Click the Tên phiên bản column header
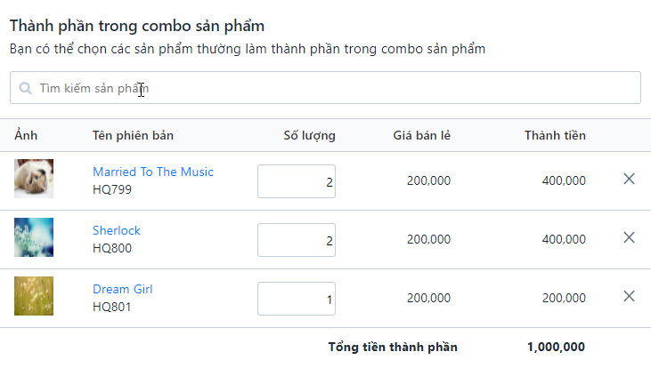 point(133,136)
